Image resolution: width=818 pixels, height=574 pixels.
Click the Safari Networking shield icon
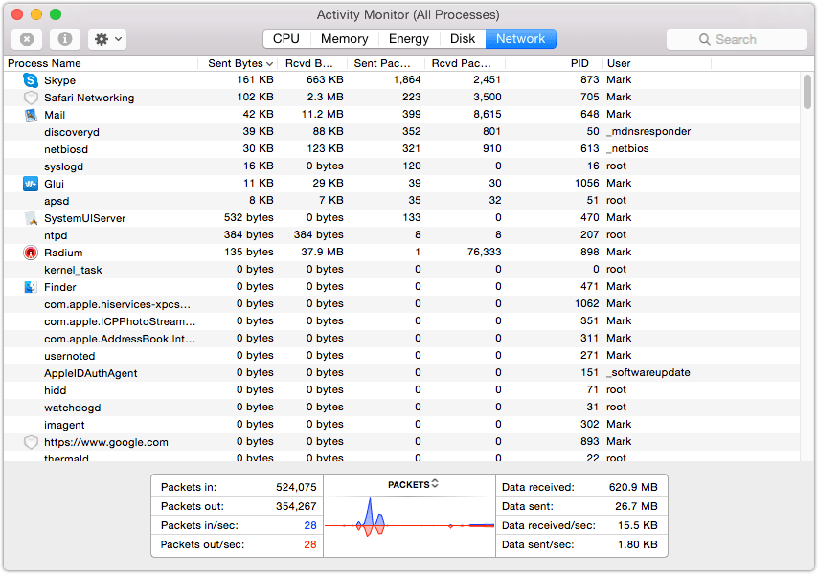point(31,98)
